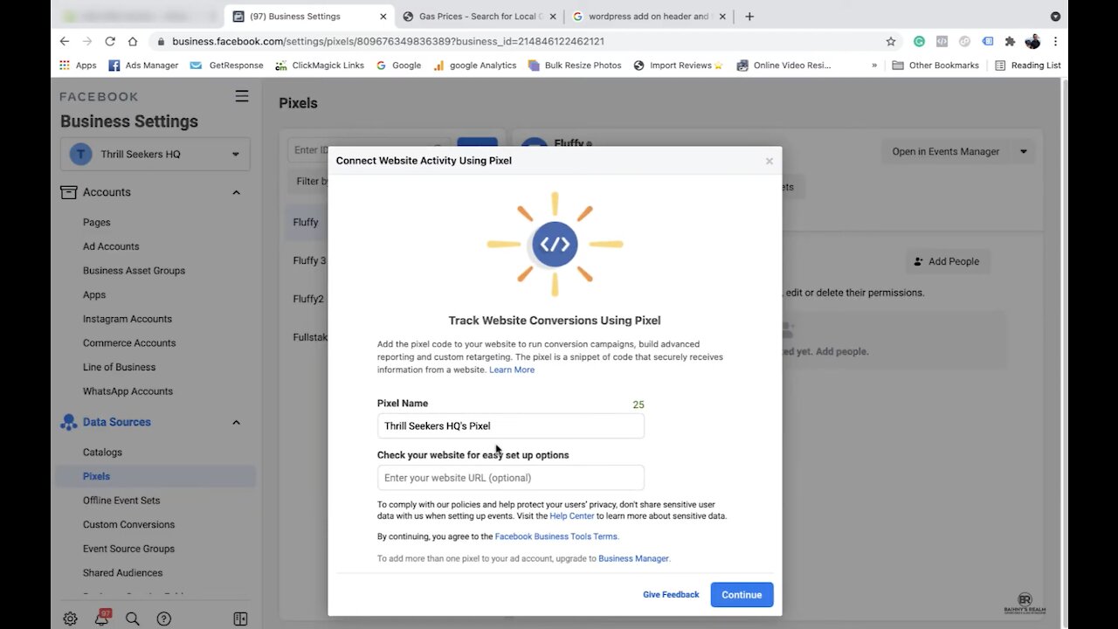The width and height of the screenshot is (1118, 629).
Task: Toggle the sidebar panel layout icon
Action: click(x=240, y=619)
